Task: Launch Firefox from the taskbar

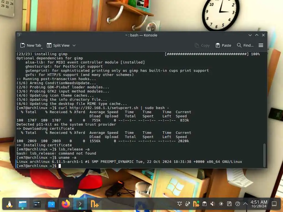Action: coord(66,204)
